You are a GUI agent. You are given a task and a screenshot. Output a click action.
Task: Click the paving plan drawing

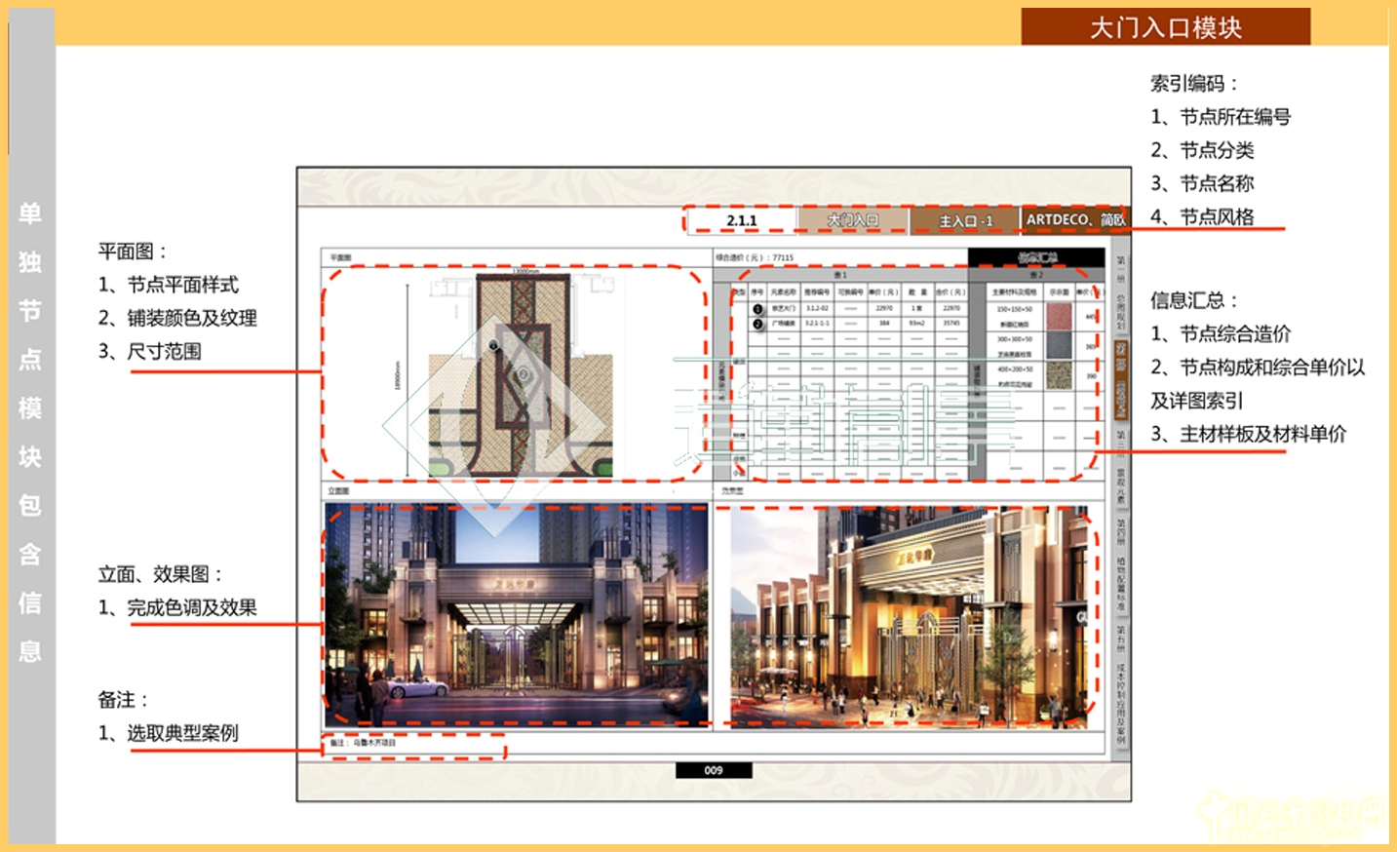521,373
